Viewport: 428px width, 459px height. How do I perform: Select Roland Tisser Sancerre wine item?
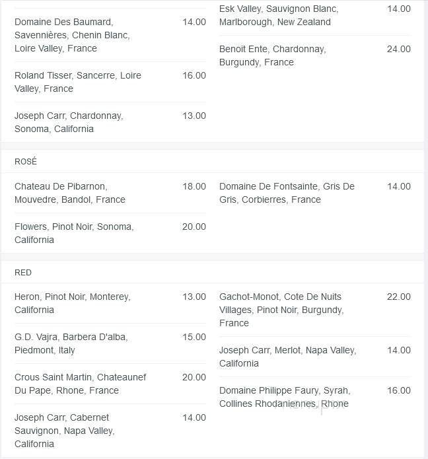pyautogui.click(x=78, y=82)
